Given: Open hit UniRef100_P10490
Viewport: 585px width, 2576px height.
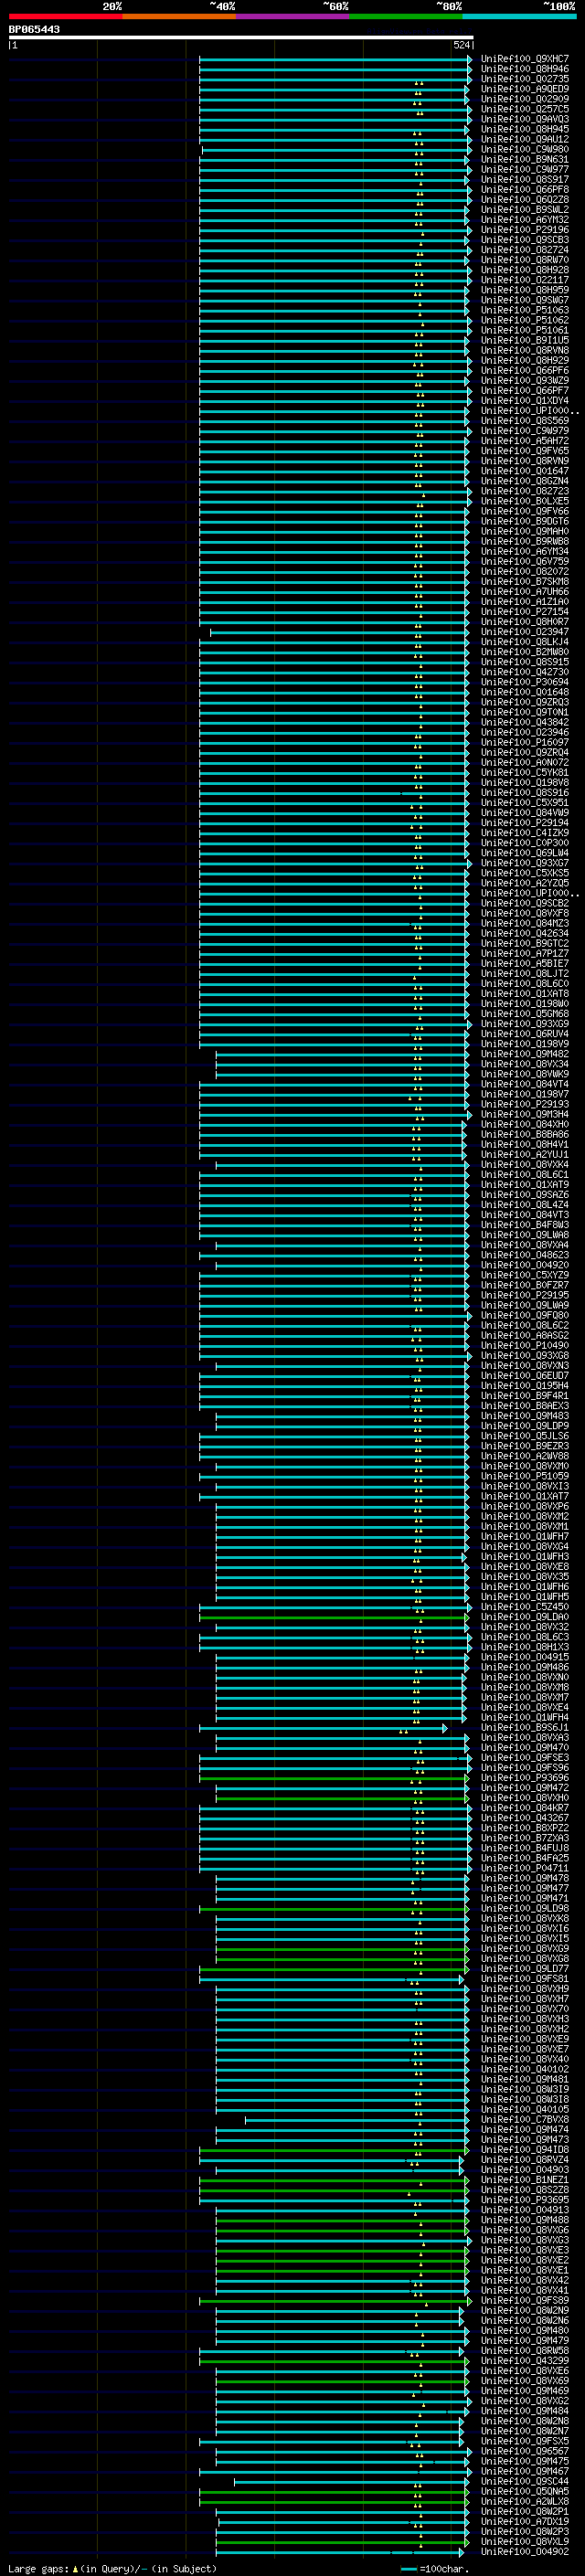Looking at the screenshot, I should click(x=525, y=1345).
